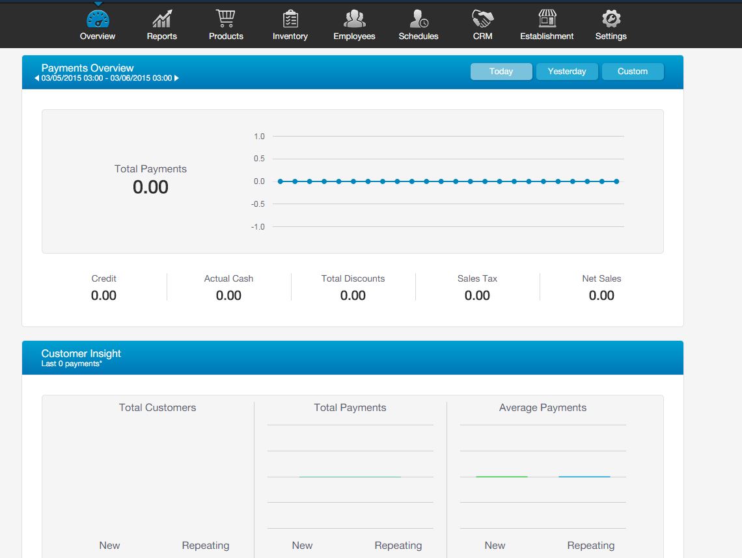Advance to next date period arrow
The width and height of the screenshot is (742, 558).
pyautogui.click(x=176, y=78)
